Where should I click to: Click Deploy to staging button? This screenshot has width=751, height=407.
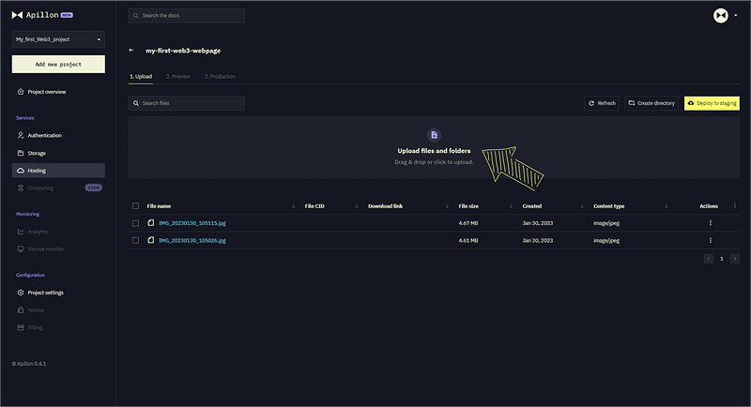[x=712, y=103]
